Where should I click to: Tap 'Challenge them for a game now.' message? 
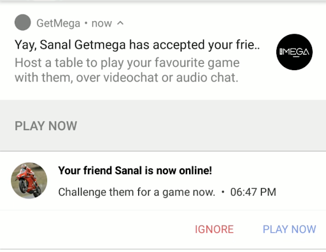click(x=137, y=192)
